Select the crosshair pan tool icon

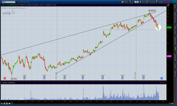click(2, 104)
